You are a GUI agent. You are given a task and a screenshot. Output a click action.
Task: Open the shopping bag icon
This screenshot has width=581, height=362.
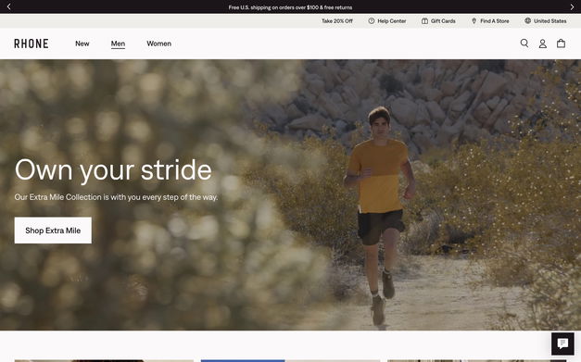coord(561,44)
